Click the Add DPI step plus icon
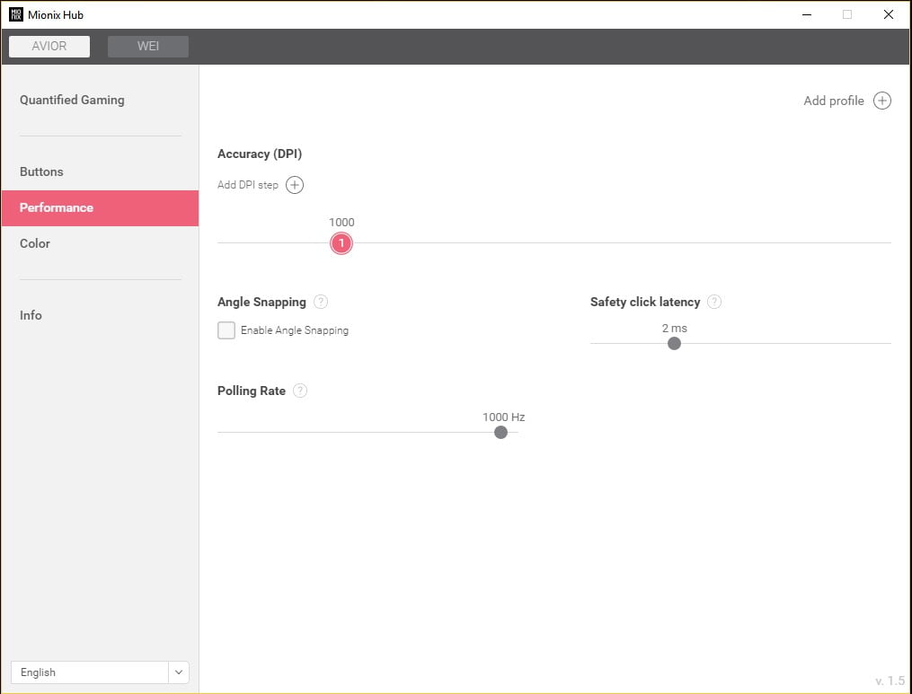 [x=295, y=185]
